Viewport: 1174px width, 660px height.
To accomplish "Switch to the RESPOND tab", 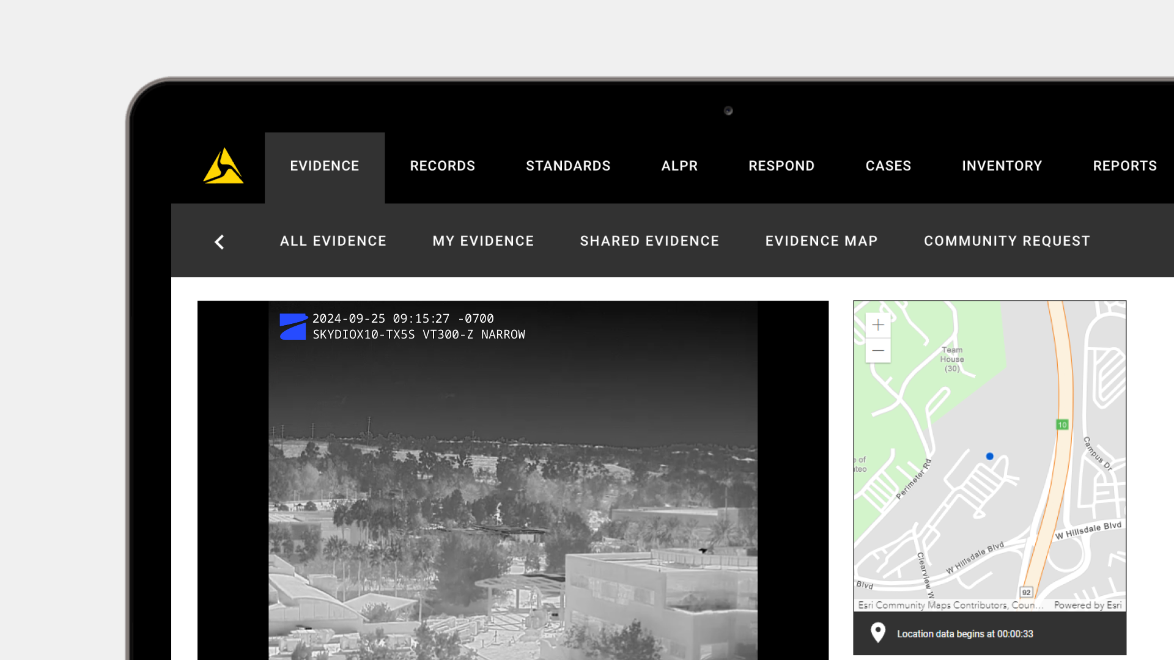I will tap(781, 166).
